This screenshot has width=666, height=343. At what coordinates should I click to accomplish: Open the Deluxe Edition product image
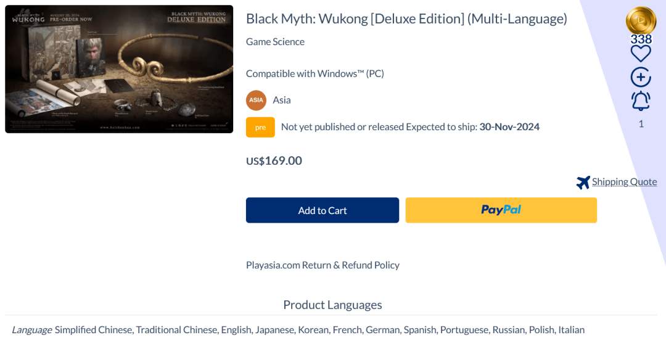coord(119,69)
